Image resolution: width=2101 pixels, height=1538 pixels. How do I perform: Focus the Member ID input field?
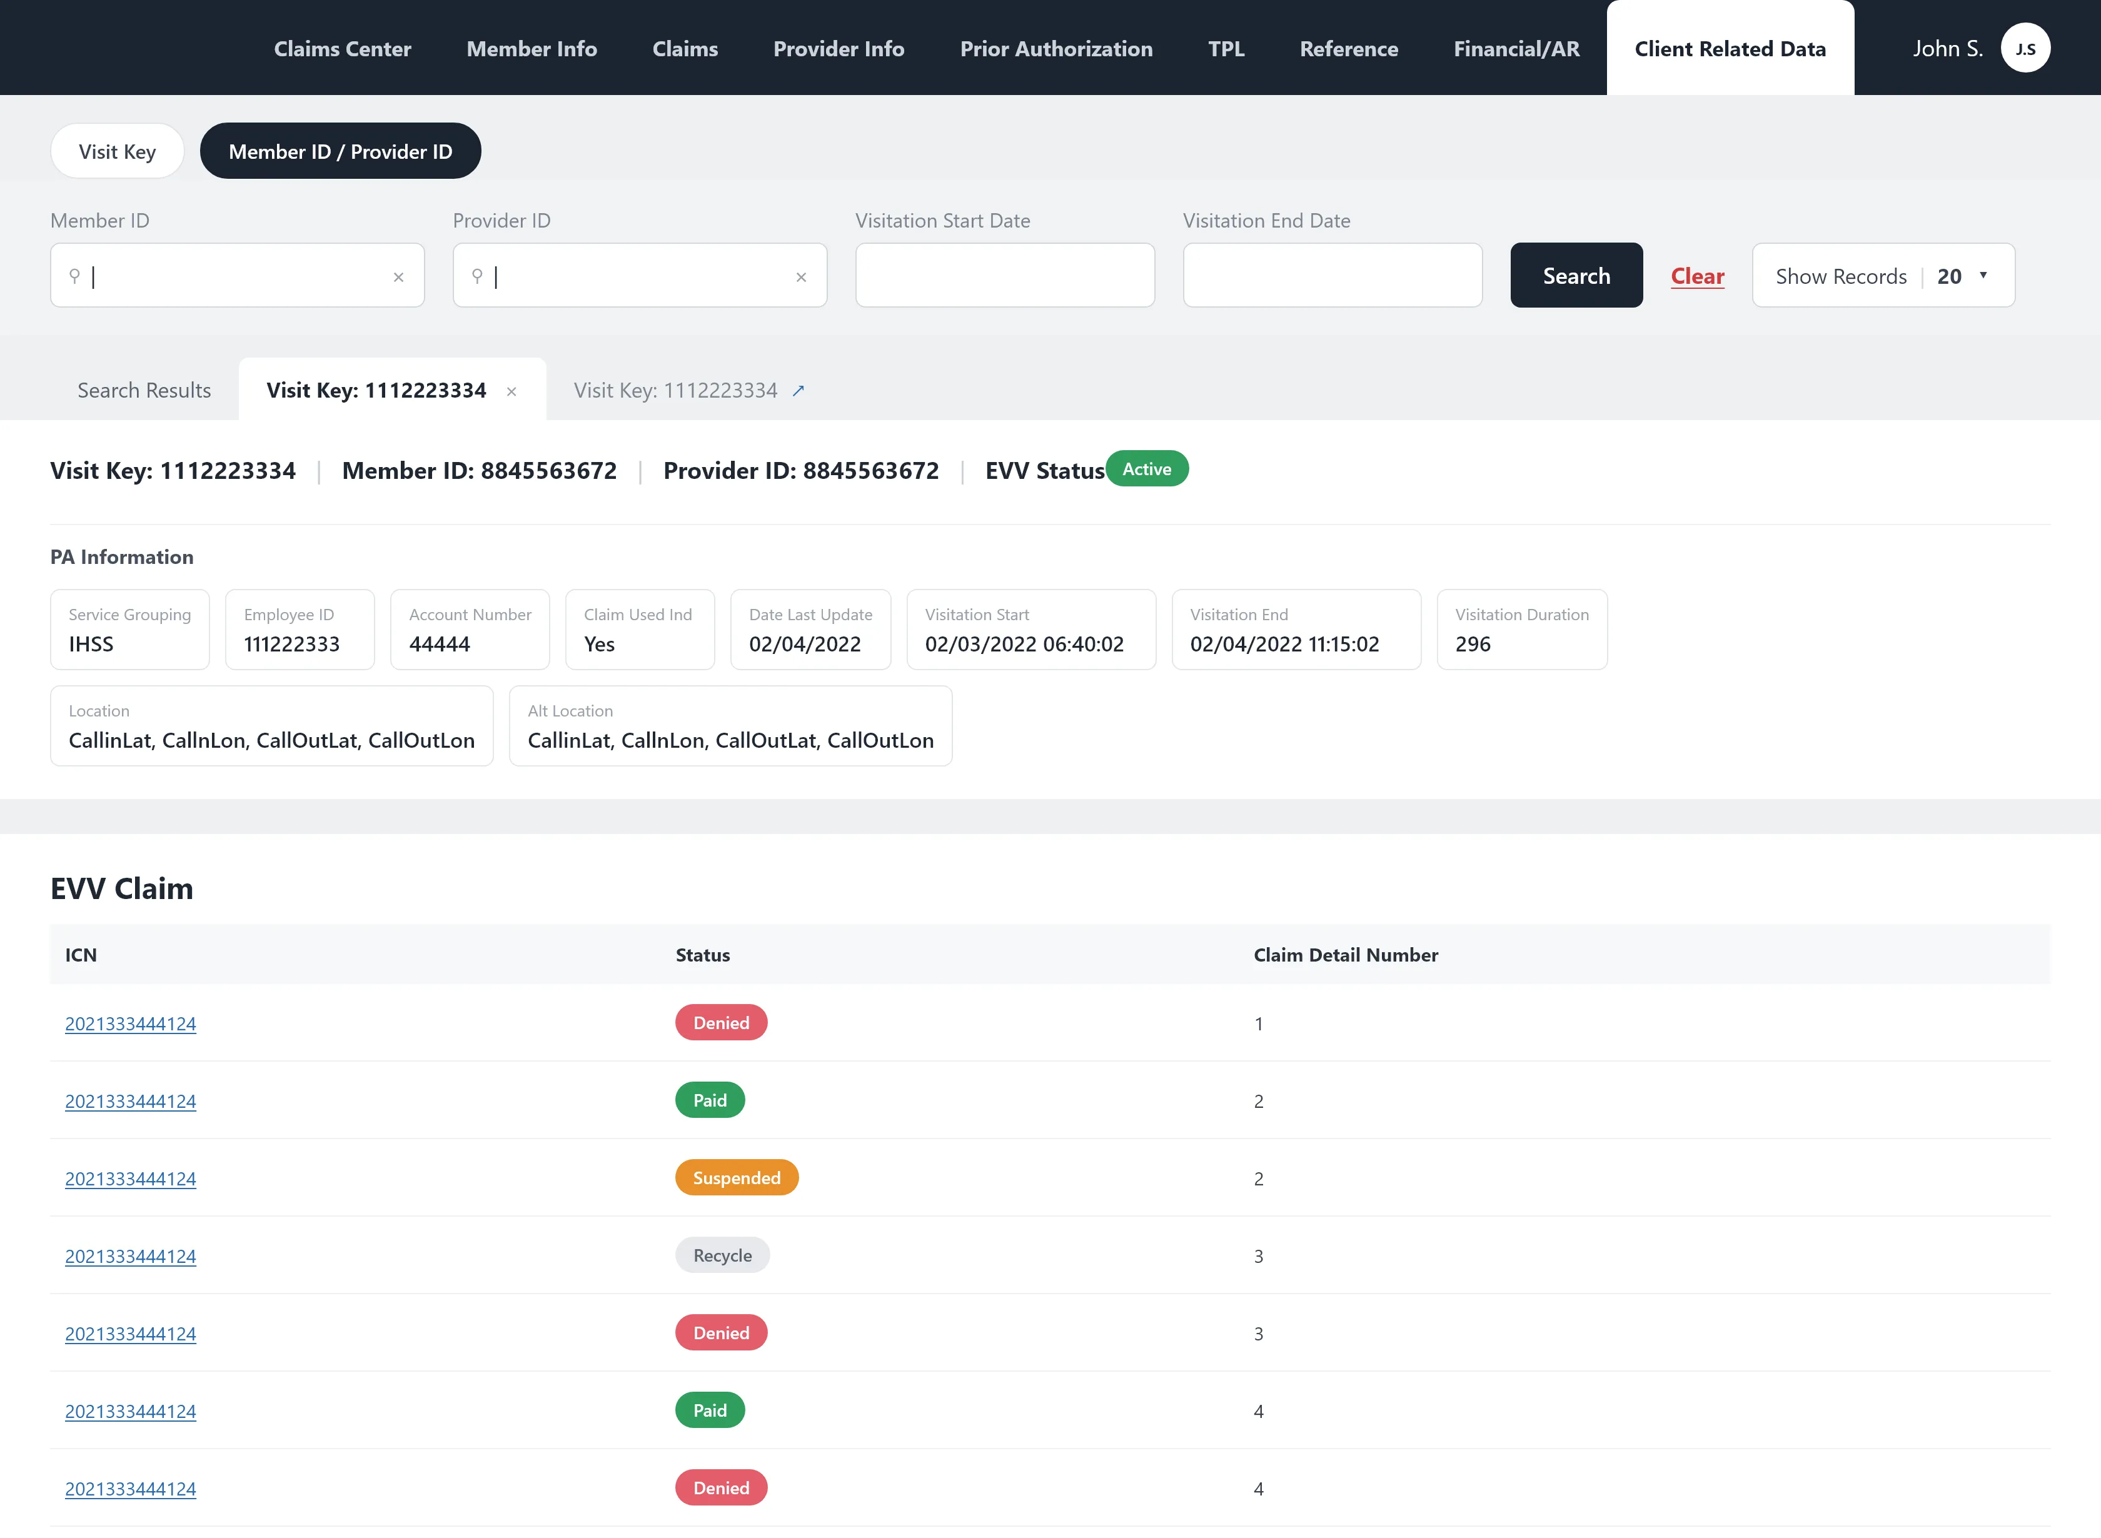(238, 276)
